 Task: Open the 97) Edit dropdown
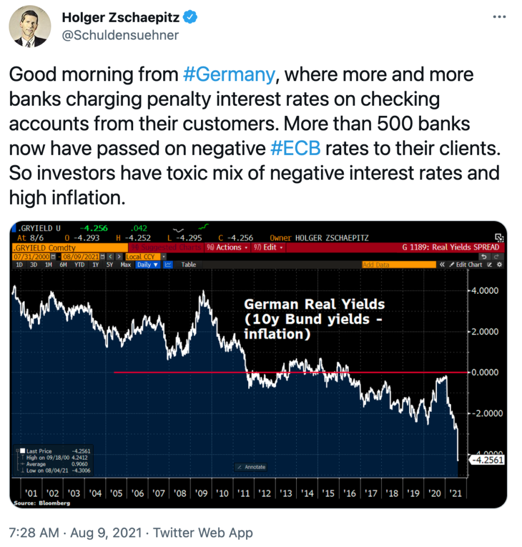(268, 247)
